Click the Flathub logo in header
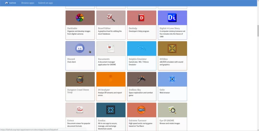 pyautogui.click(x=10, y=3)
